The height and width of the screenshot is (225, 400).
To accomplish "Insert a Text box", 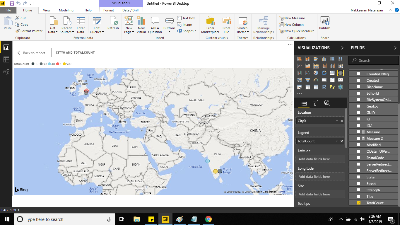I will click(x=186, y=18).
